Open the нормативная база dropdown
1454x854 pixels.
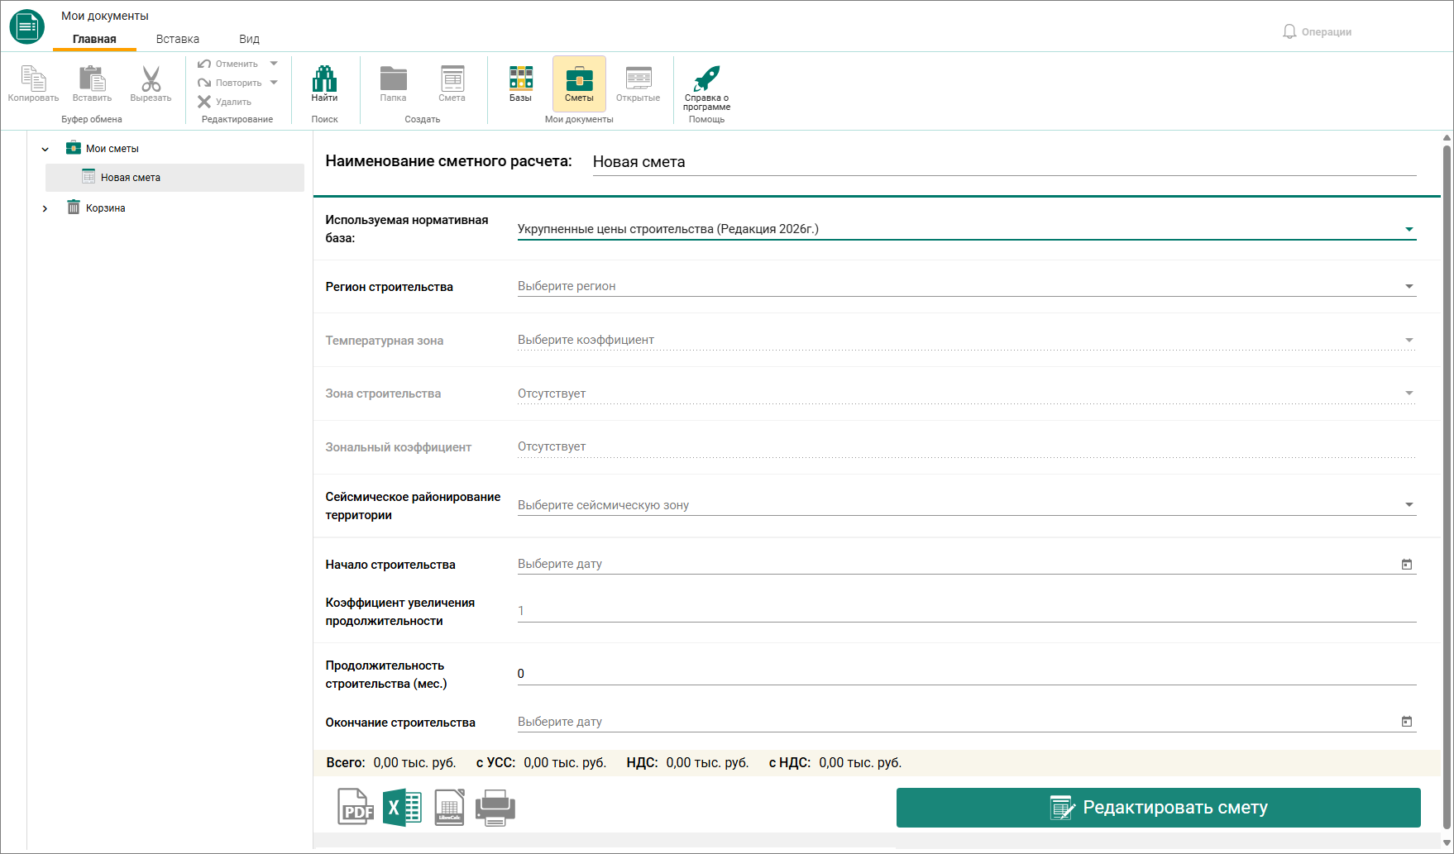[x=1409, y=229]
